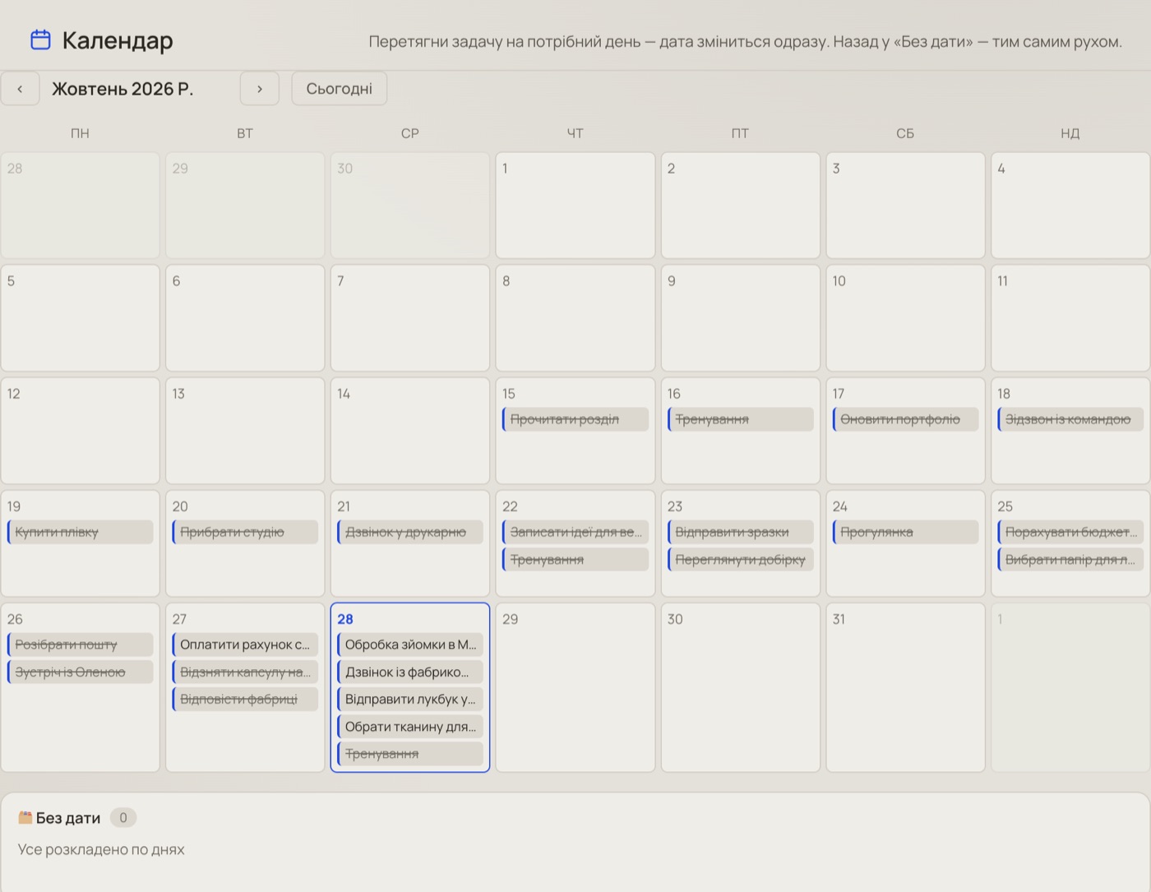Click the empty day cell for 29

[575, 687]
